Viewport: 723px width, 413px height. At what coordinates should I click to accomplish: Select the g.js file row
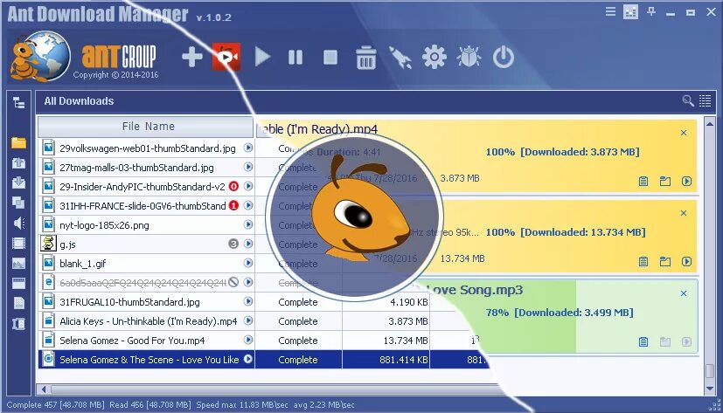(x=147, y=244)
